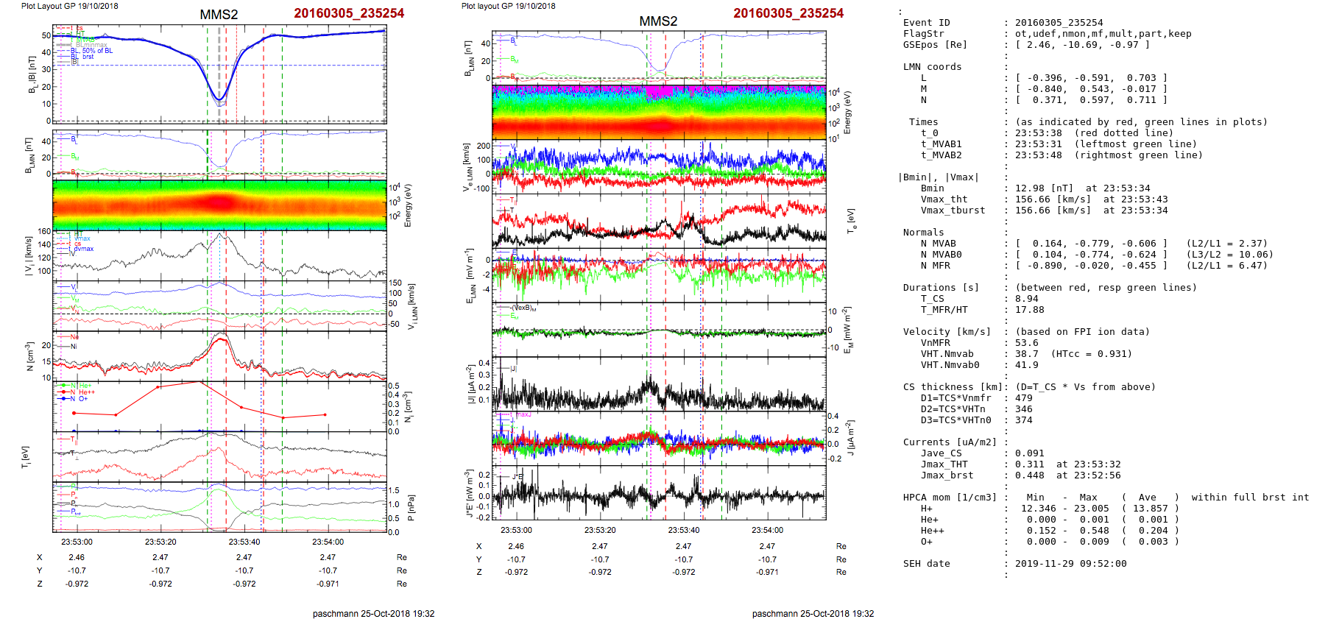Click the HPCA mom [1/cm3] label

[950, 498]
